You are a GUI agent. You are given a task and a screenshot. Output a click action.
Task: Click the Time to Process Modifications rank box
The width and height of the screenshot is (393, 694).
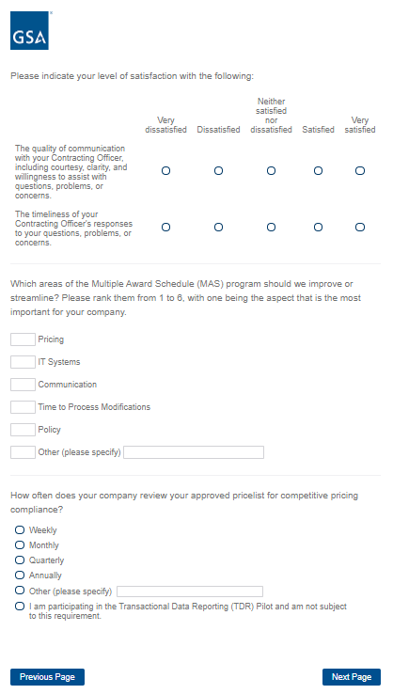click(x=23, y=407)
